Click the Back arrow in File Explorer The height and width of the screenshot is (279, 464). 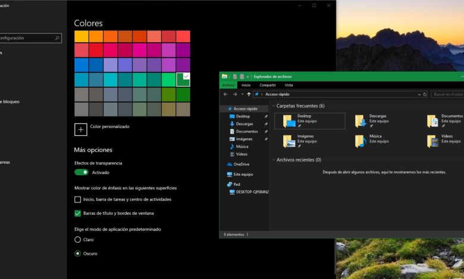[225, 94]
